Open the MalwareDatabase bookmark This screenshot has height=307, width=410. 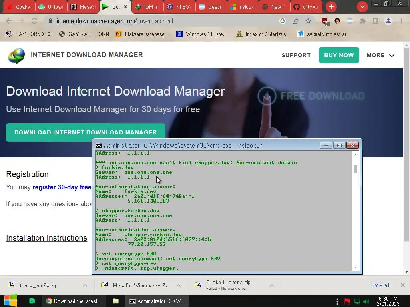pos(143,34)
